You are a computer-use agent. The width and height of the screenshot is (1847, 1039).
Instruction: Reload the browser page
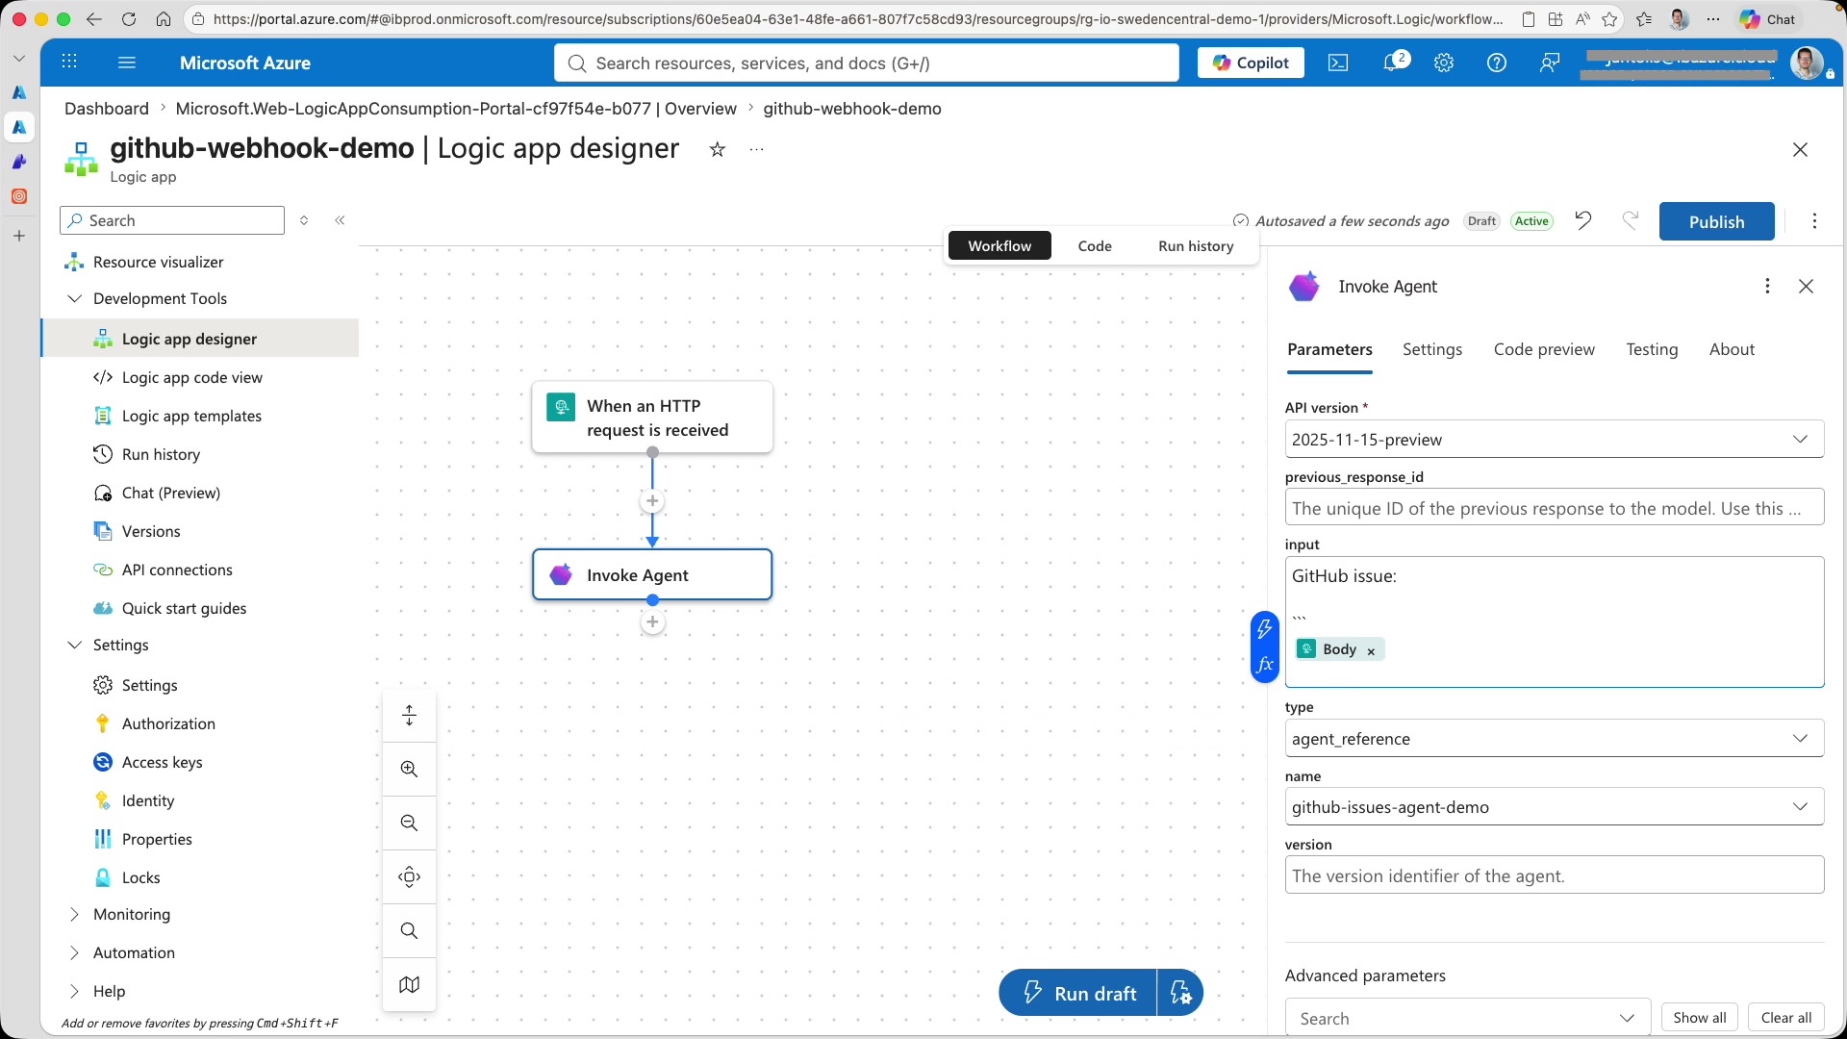click(x=129, y=19)
